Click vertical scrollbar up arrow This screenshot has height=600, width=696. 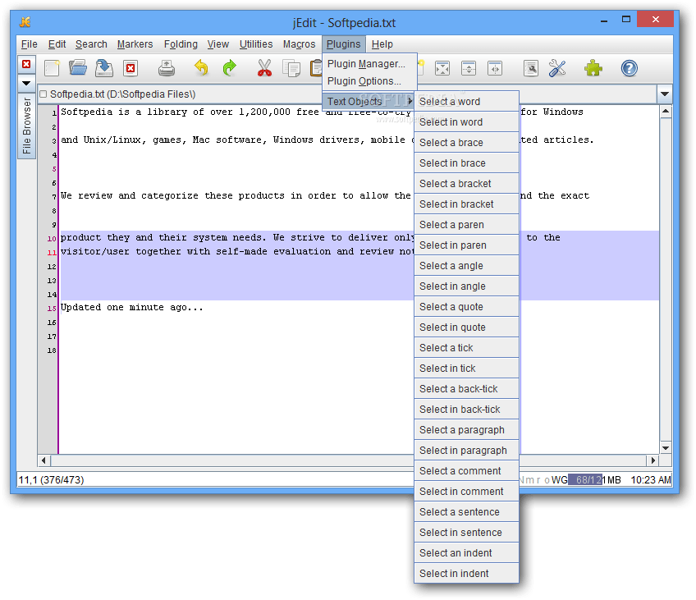point(666,111)
